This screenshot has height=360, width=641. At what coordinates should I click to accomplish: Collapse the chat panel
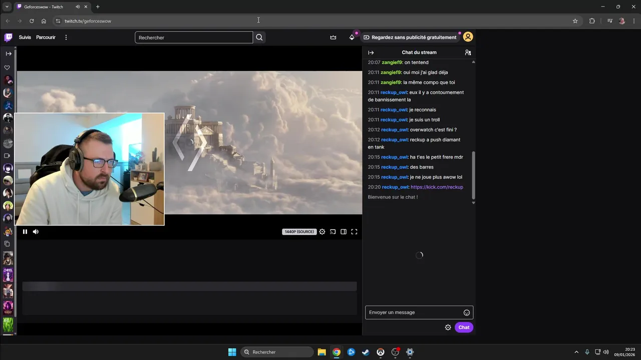(x=371, y=52)
